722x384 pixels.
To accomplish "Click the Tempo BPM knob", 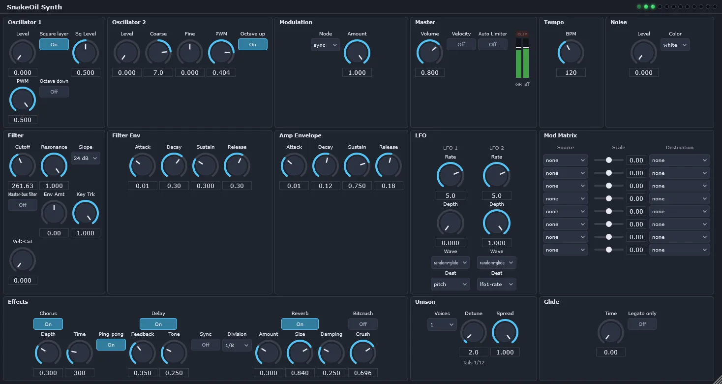I will [571, 52].
